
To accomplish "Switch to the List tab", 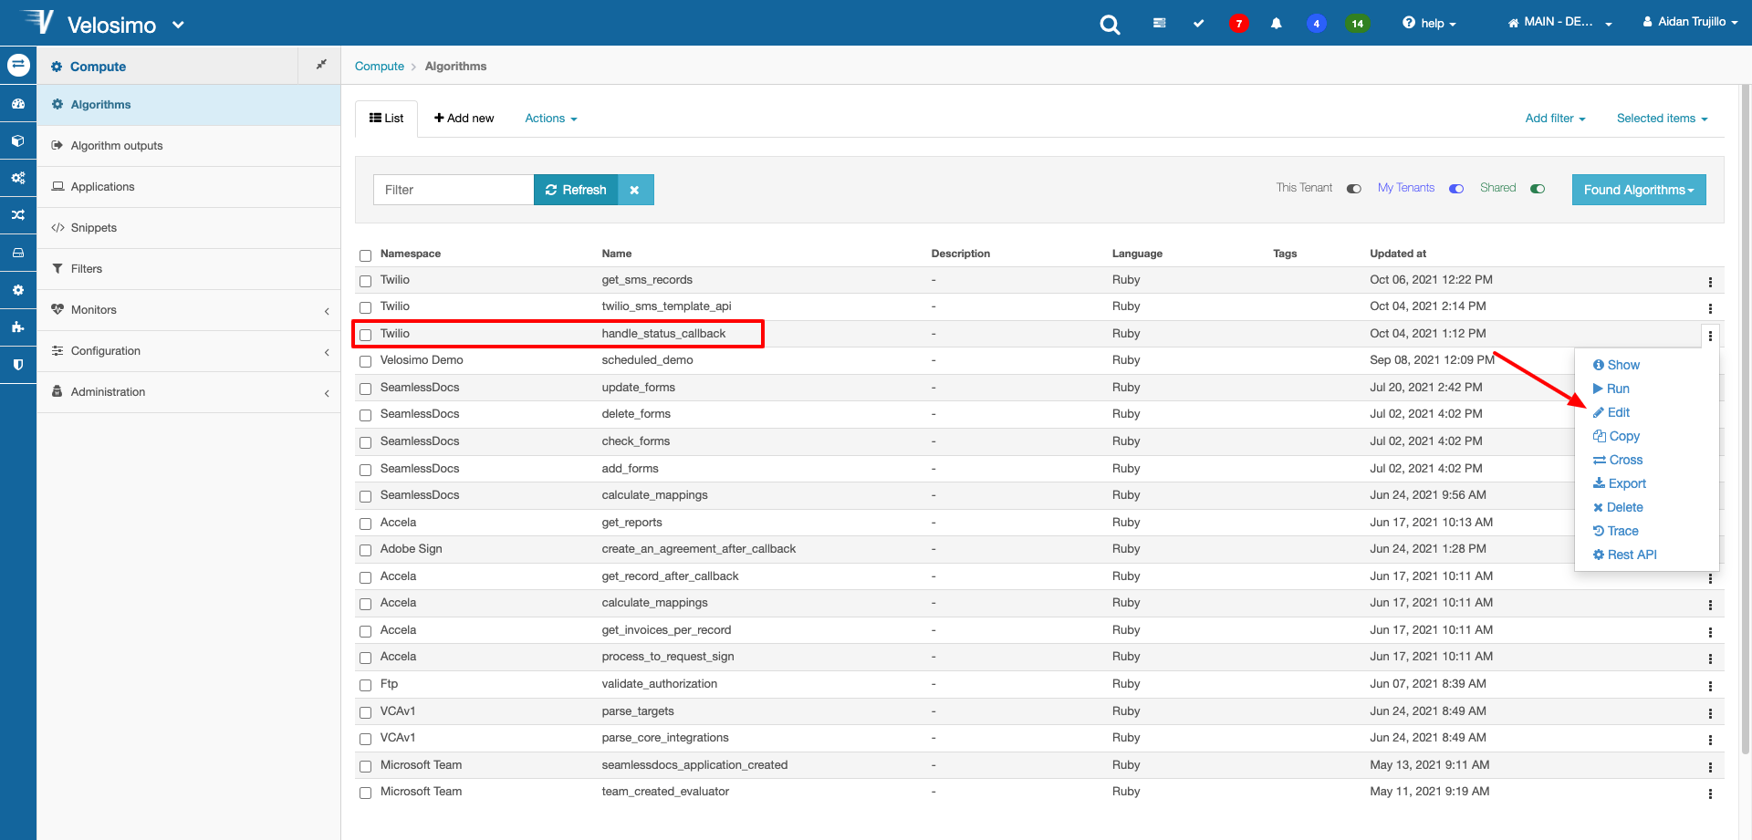I will (386, 119).
